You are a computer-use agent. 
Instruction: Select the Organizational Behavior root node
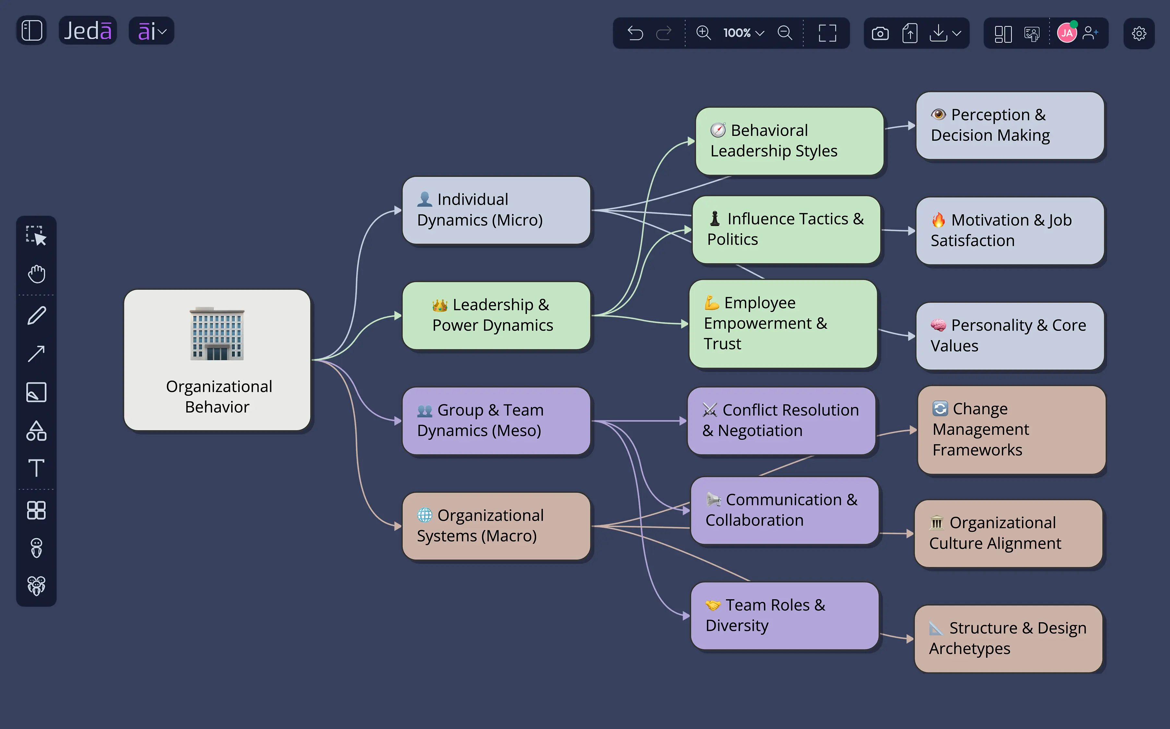tap(217, 360)
